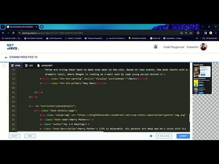Open The Python Tutorial bookmark

34,38
